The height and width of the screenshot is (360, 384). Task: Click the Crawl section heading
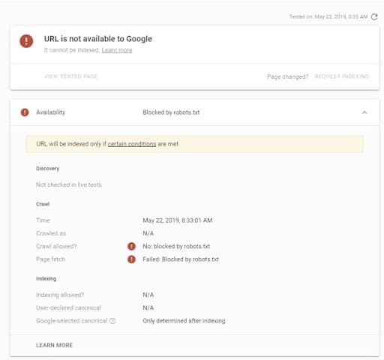[x=43, y=204]
